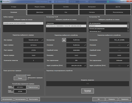Click the application icon in title bar

click(1, 1)
